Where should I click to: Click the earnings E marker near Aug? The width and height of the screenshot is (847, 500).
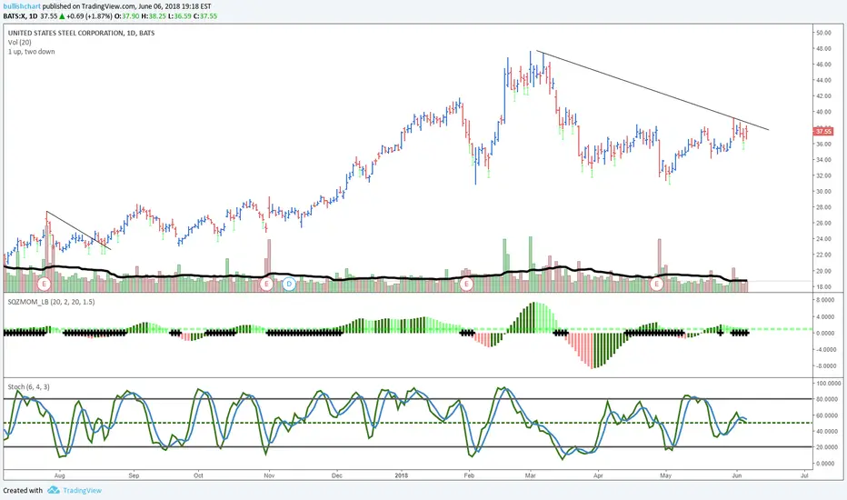pyautogui.click(x=45, y=284)
